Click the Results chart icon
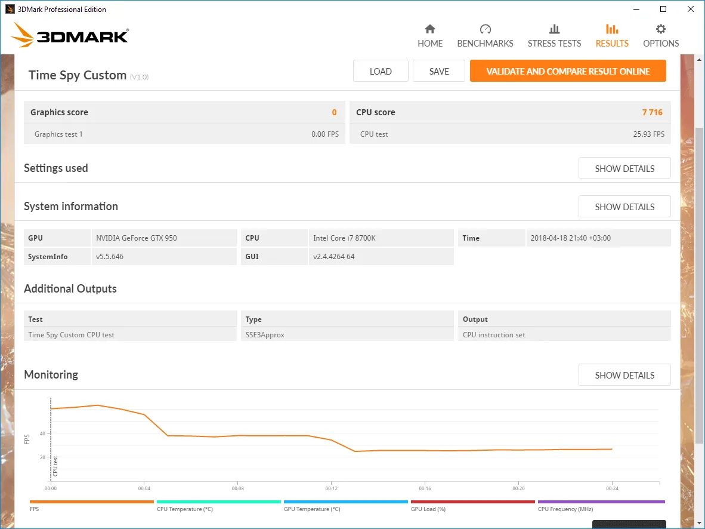Viewport: 705px width, 529px height. [x=612, y=29]
